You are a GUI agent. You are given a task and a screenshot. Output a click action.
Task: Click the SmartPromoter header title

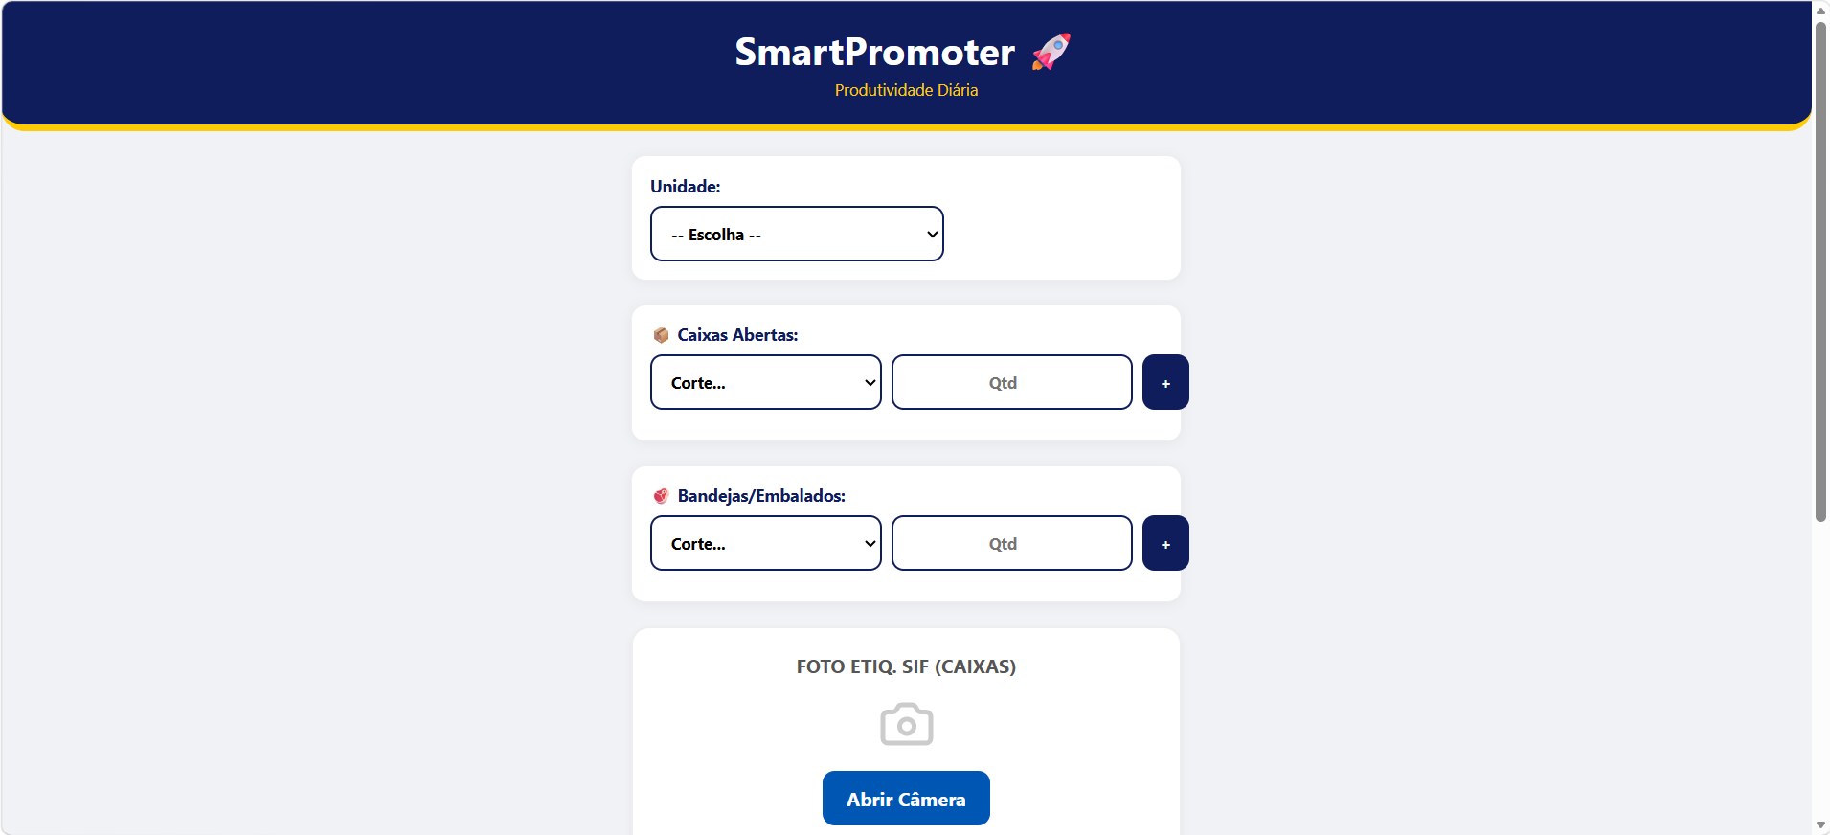pos(872,53)
